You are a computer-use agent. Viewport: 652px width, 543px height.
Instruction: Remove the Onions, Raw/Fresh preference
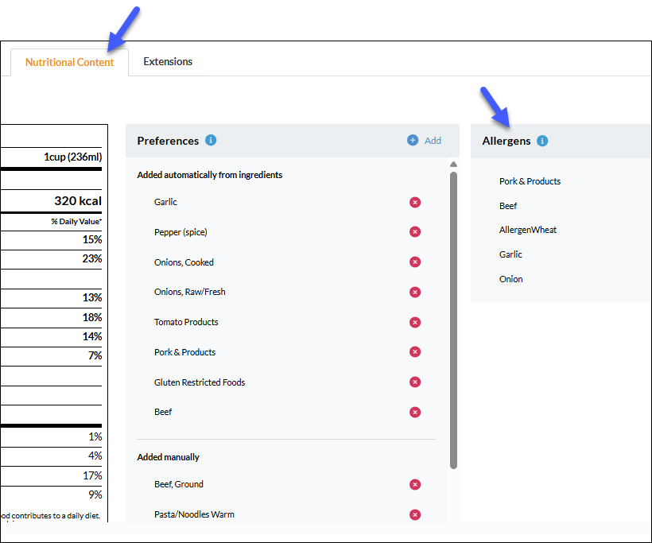coord(414,292)
